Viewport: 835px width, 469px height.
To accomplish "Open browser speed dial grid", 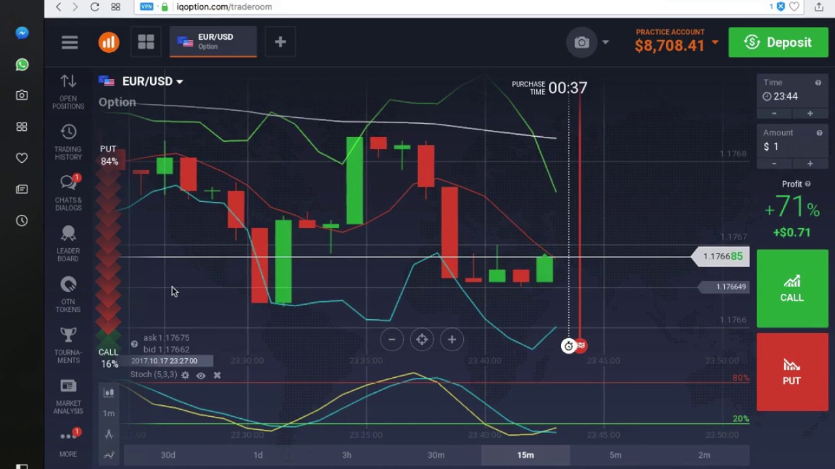I will (115, 7).
